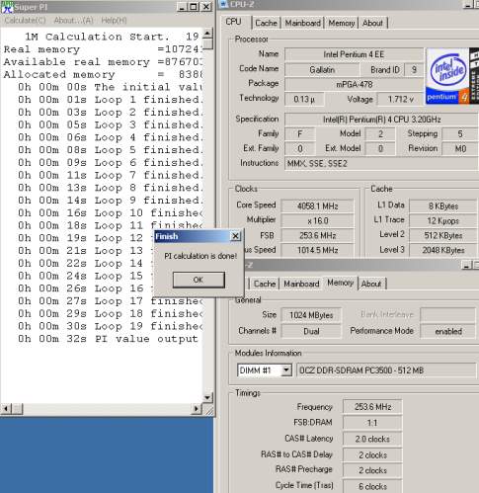The image size is (479, 493).
Task: Open the Calculate(C) menu in Super PI
Action: click(25, 21)
